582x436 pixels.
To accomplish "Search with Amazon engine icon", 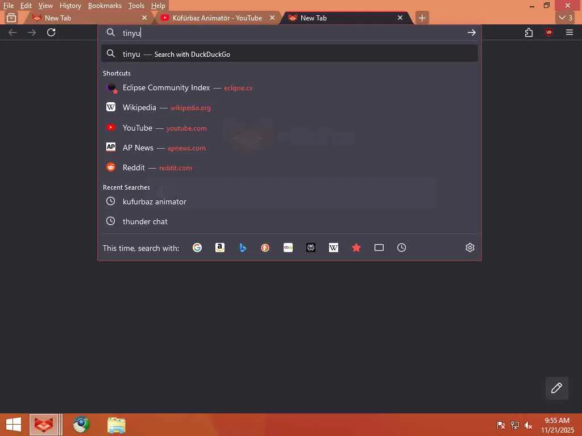I will point(220,248).
